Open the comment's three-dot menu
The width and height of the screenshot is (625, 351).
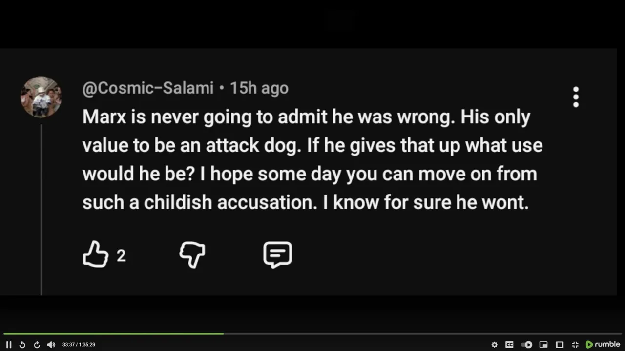point(576,97)
